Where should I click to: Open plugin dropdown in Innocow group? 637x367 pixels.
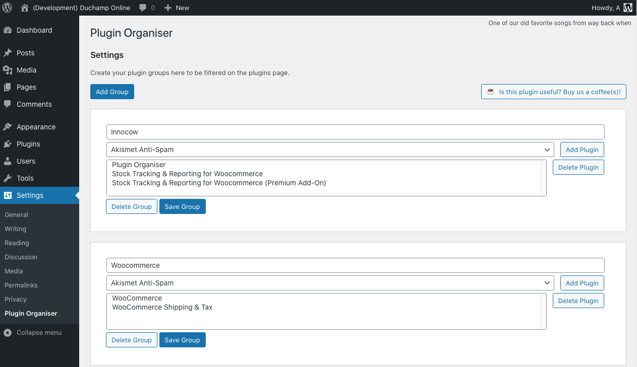click(x=330, y=150)
